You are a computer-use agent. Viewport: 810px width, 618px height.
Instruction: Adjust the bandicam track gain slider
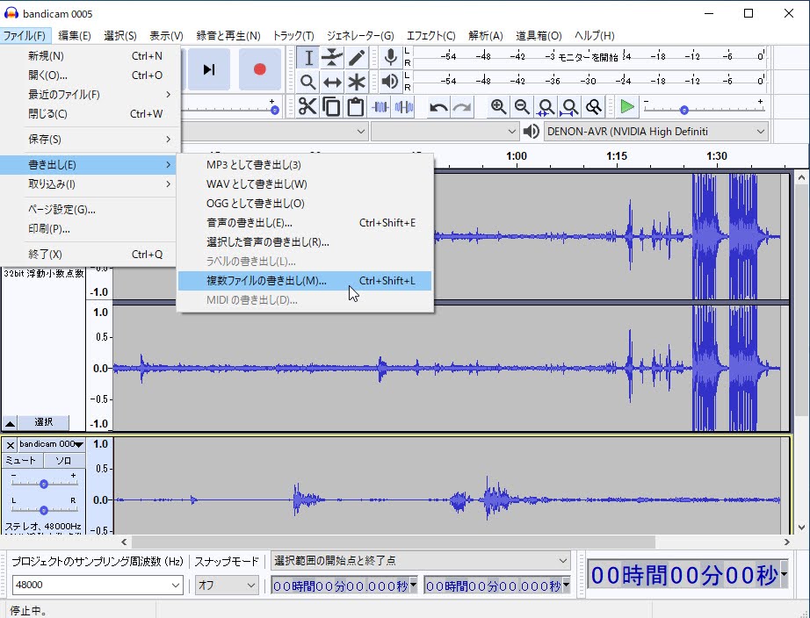pyautogui.click(x=43, y=484)
